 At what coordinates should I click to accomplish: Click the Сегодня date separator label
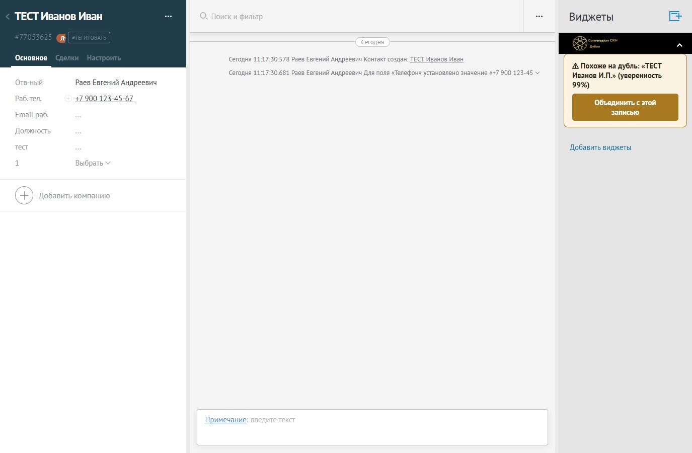click(372, 42)
